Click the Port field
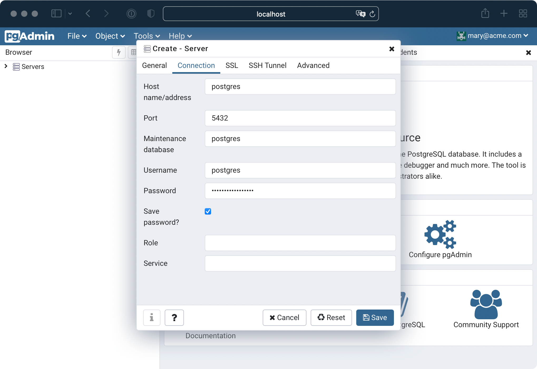 300,118
